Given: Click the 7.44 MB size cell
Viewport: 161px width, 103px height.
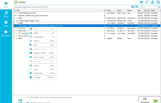Looking at the screenshot, I should [x=140, y=21].
